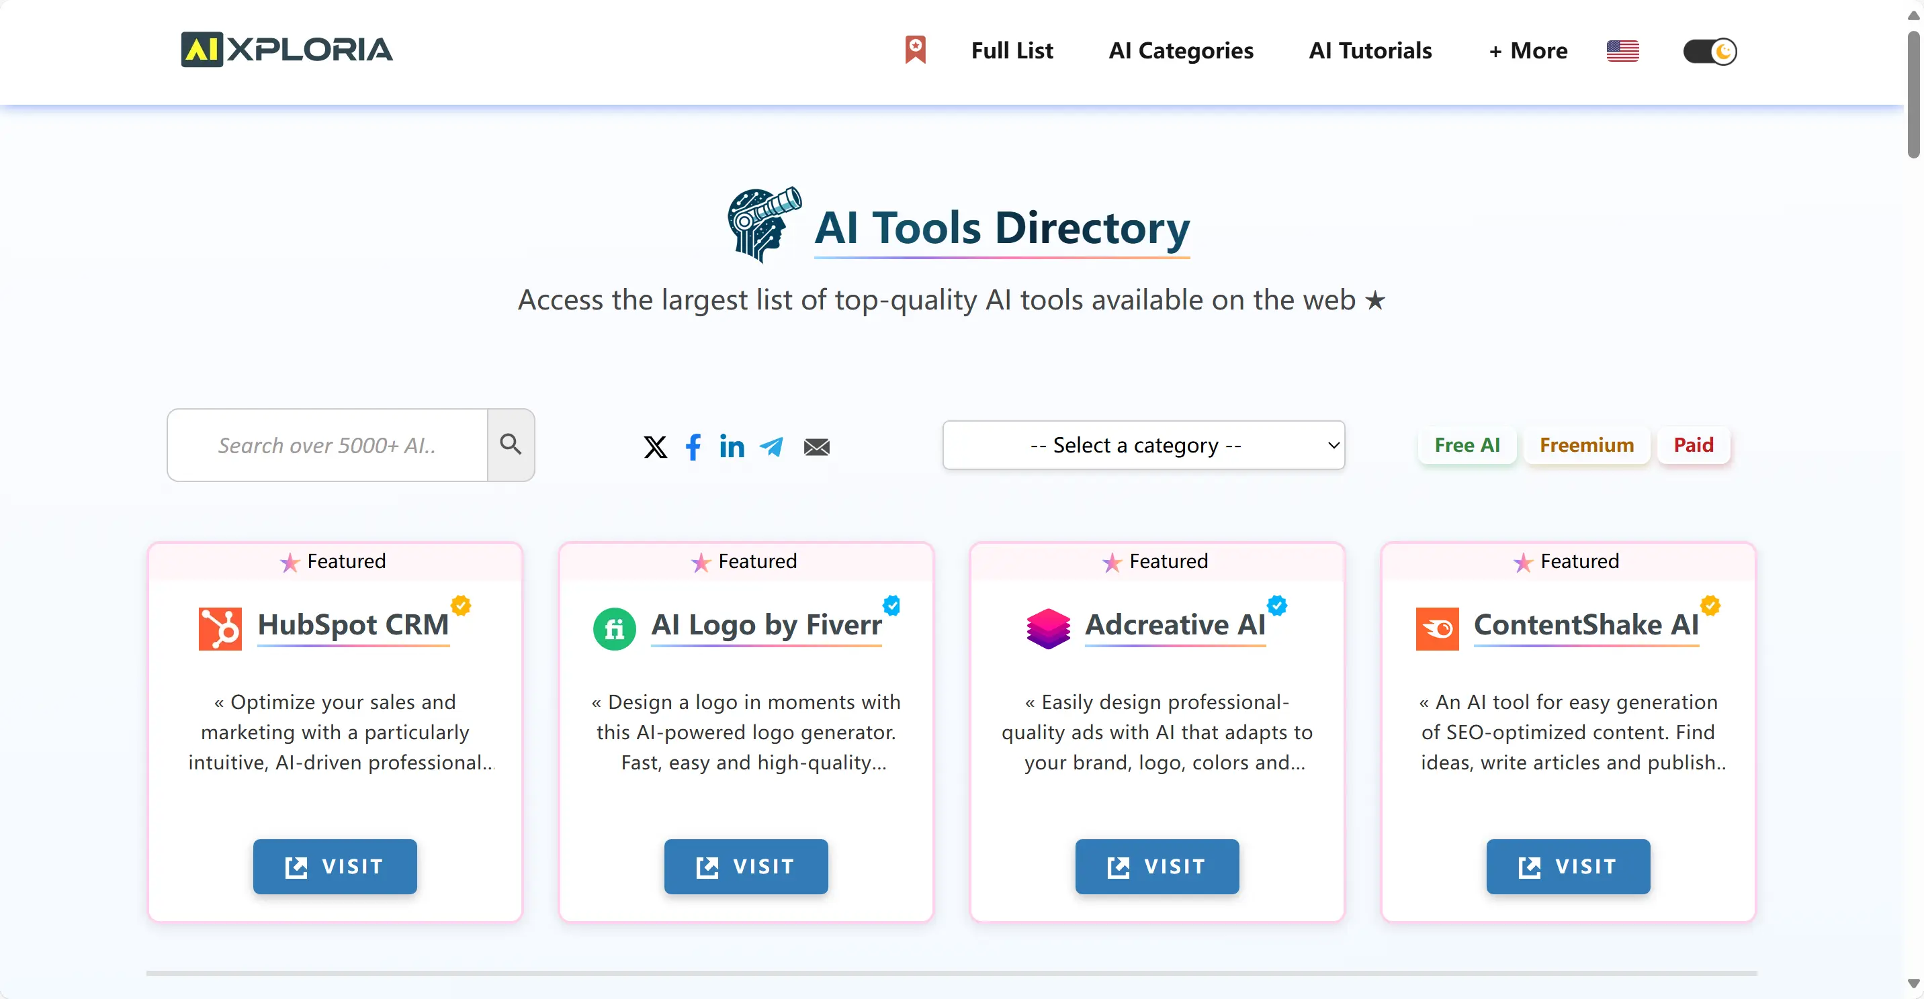Open the AI Tutorials menu
Viewport: 1924px width, 999px height.
[1370, 50]
